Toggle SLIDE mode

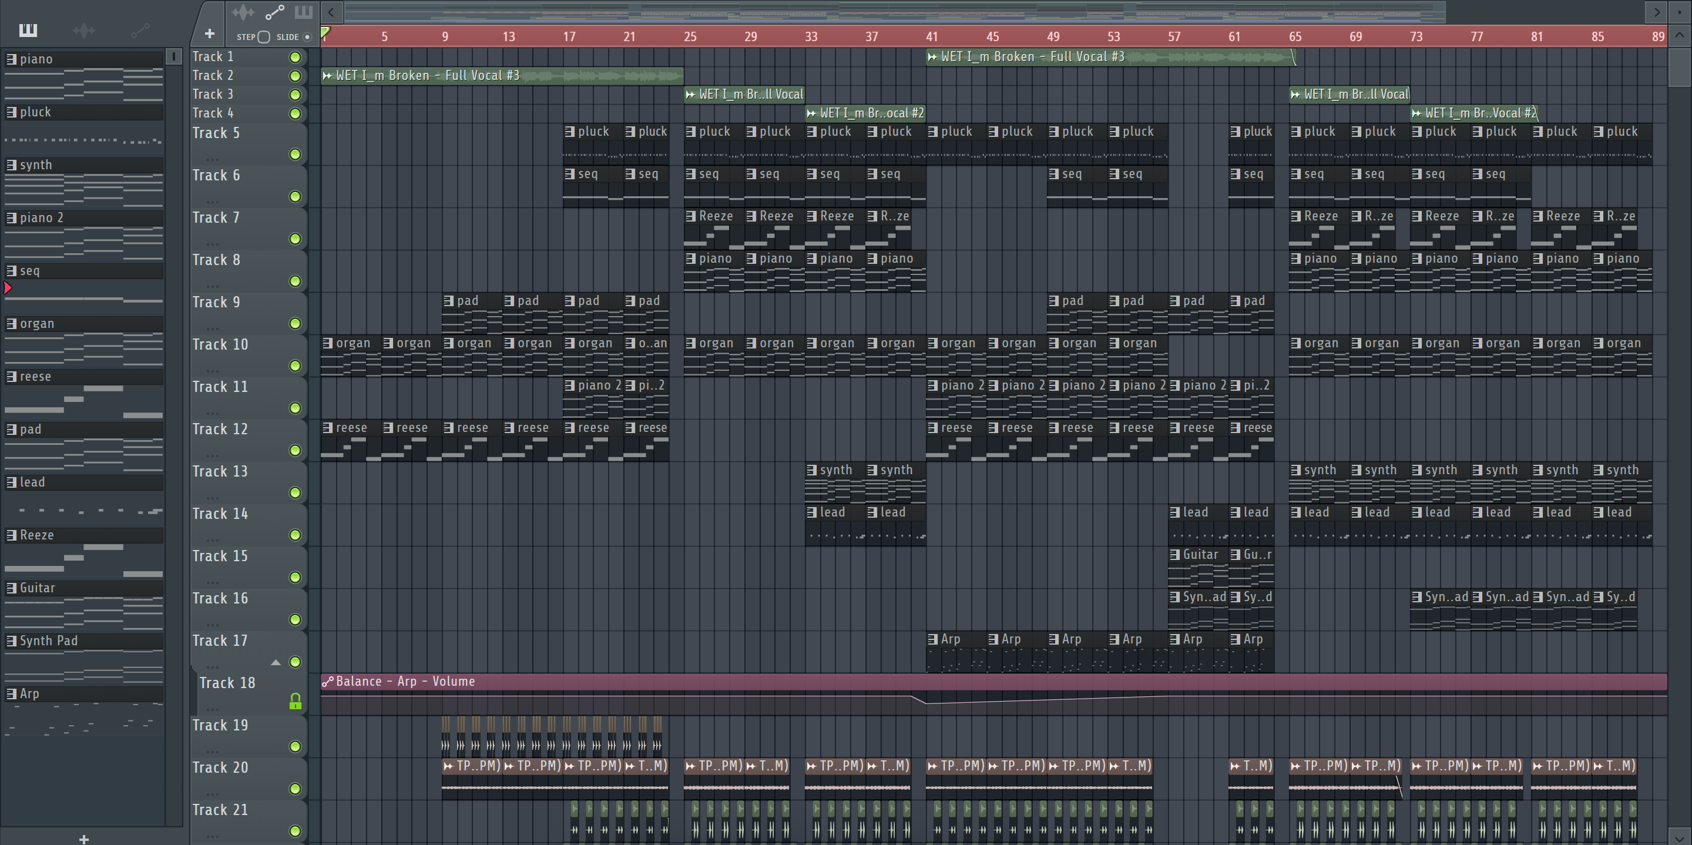coord(307,37)
